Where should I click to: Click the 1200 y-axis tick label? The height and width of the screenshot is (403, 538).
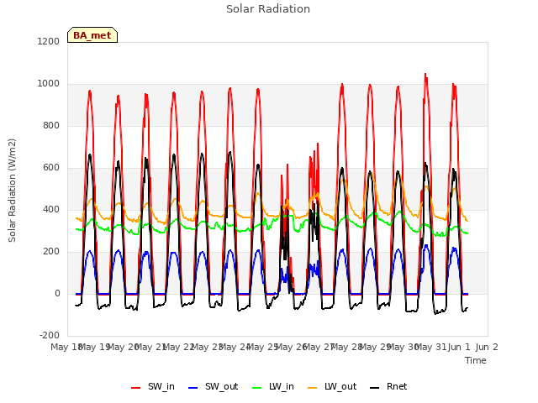(x=49, y=41)
